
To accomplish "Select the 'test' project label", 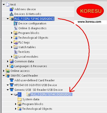I will (x=13, y=4).
